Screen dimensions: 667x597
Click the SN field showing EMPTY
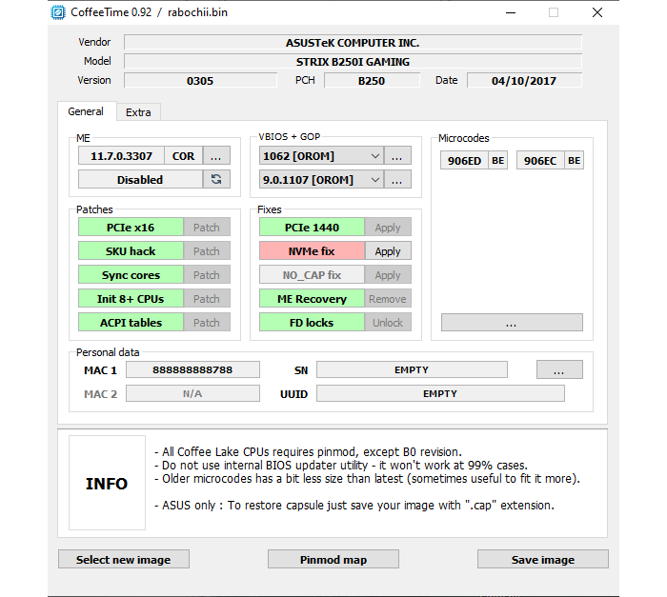412,369
